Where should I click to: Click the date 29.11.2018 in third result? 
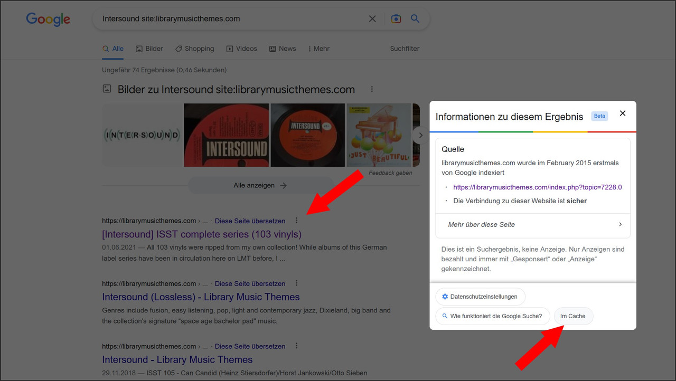(119, 373)
